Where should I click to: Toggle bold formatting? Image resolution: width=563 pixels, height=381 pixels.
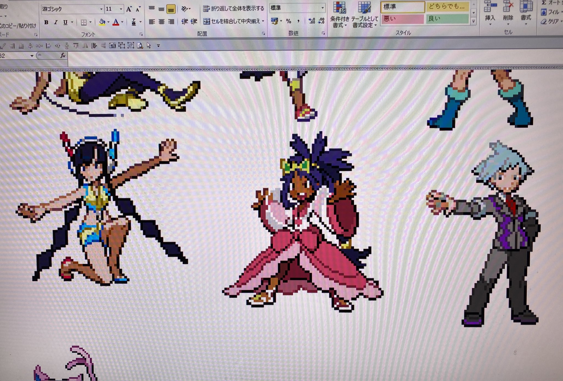click(46, 23)
